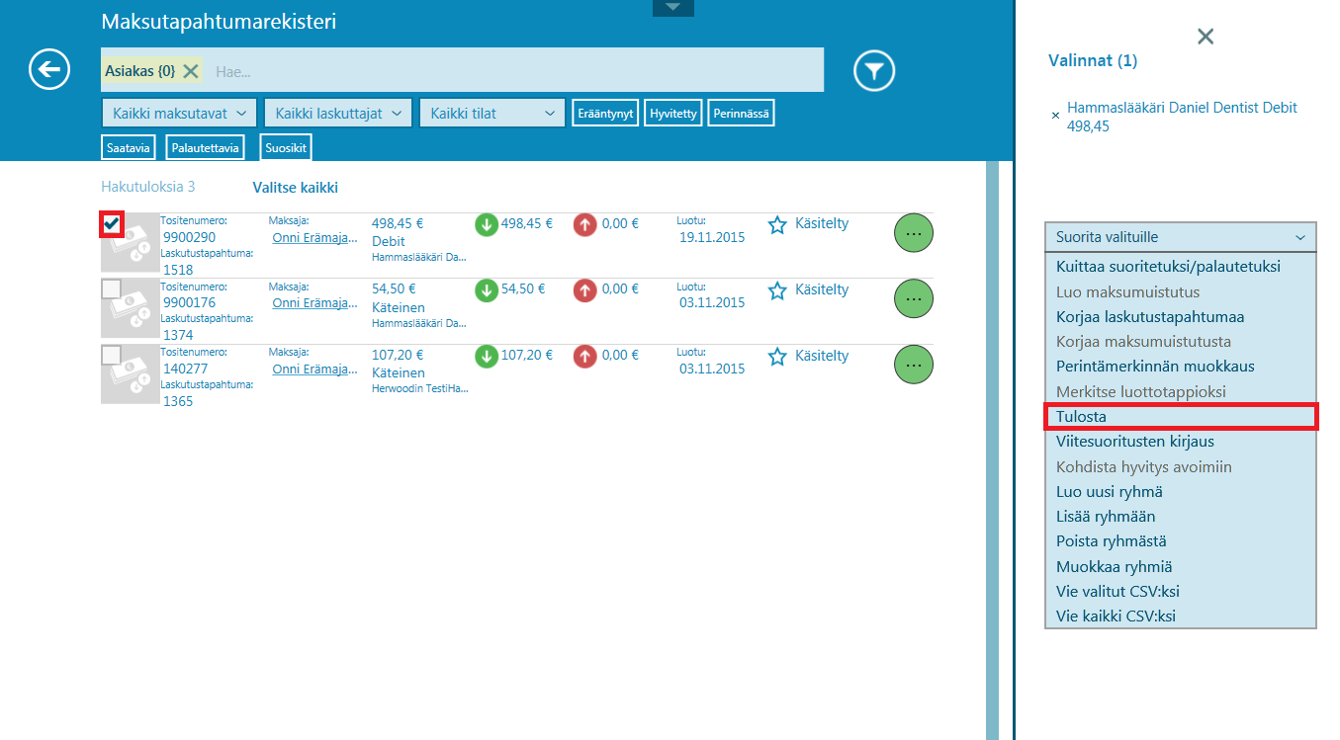Collapse the Suorita valituille dropdown
Screen dimensions: 1340x740
tap(1181, 237)
